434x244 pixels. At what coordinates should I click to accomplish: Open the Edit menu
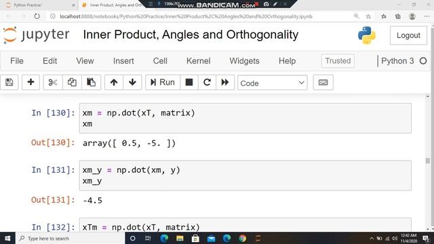point(50,61)
